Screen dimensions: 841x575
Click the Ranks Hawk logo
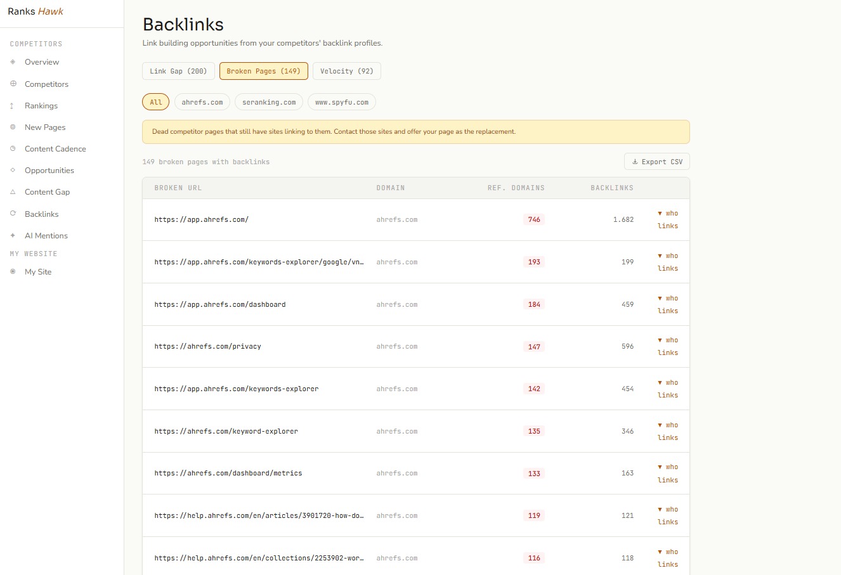click(36, 11)
